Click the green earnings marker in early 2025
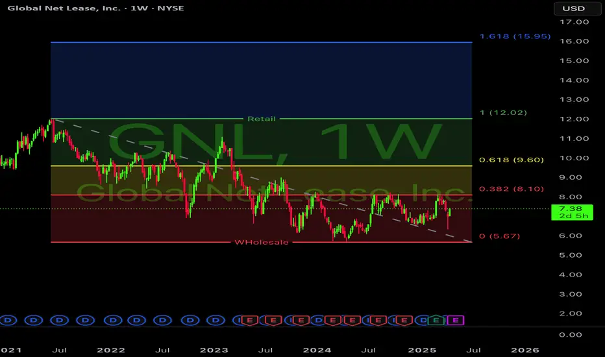This screenshot has width=605, height=357. pos(436,320)
